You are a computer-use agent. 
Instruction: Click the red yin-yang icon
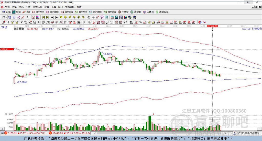[x=200, y=22]
